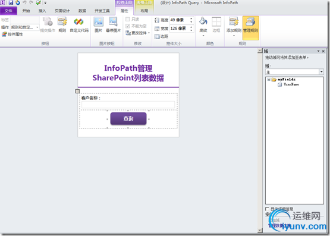
Task: Increase the 高度 height spinner value
Action: coord(191,18)
